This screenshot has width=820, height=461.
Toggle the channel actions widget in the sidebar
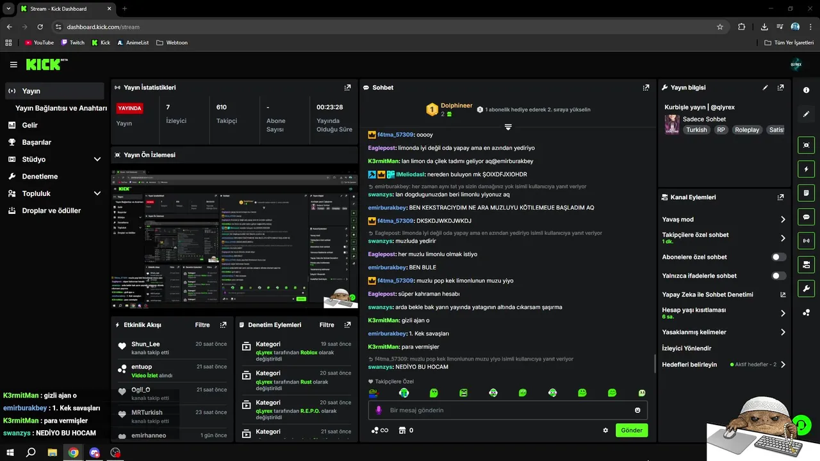807,264
